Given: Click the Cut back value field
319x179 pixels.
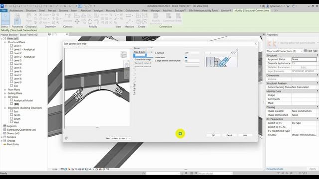Looking at the screenshot, I should pos(192,53).
